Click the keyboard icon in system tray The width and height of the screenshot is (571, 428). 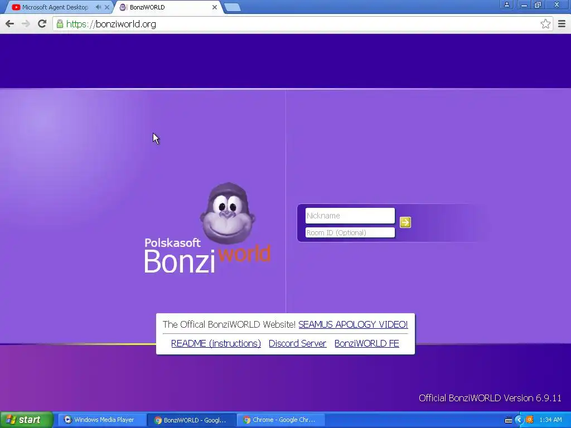pos(509,420)
